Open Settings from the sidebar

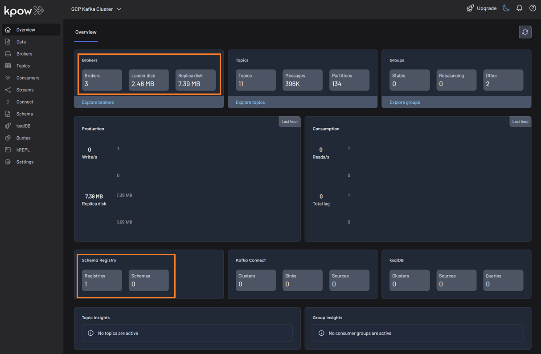pyautogui.click(x=25, y=162)
